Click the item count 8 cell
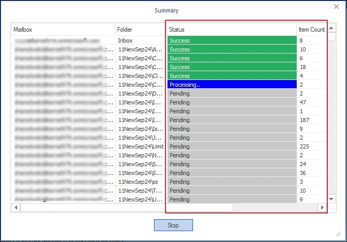The height and width of the screenshot is (242, 347). pos(312,41)
